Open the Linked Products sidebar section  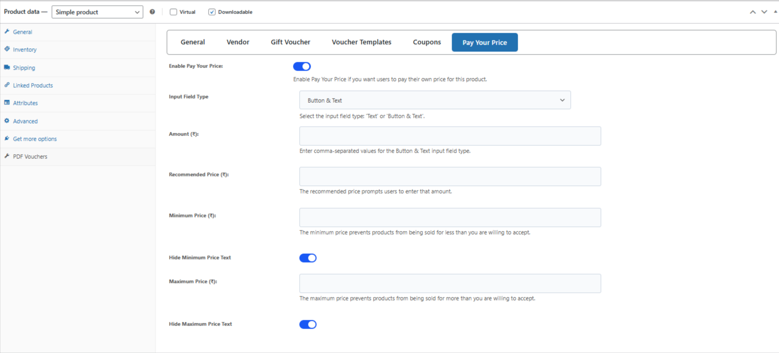[78, 85]
